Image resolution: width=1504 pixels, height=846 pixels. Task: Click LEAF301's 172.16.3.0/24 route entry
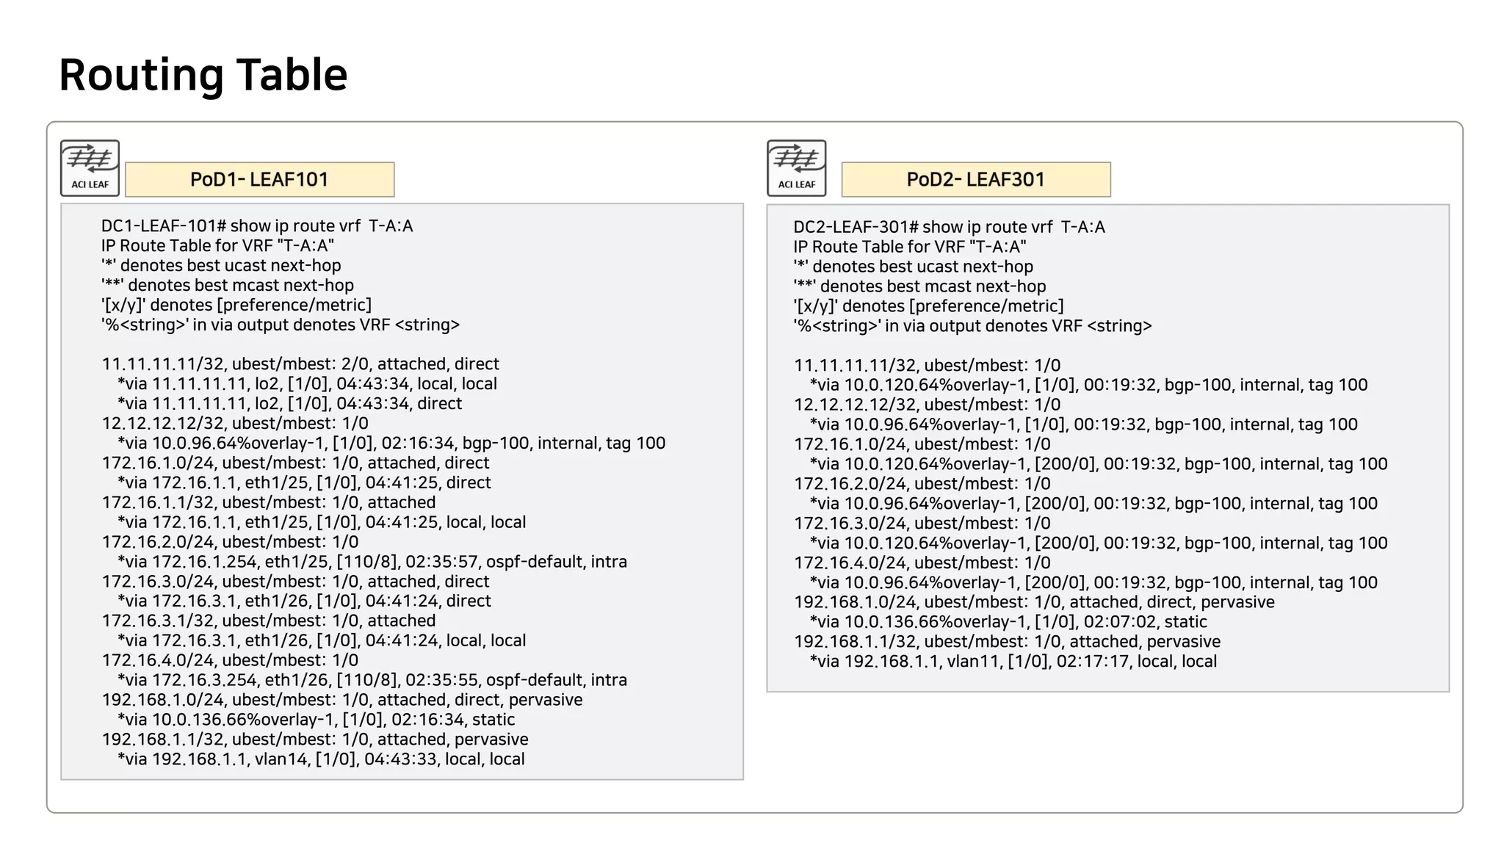click(x=922, y=523)
